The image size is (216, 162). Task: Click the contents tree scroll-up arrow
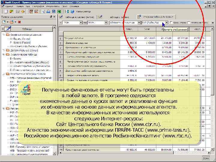(x=54, y=27)
